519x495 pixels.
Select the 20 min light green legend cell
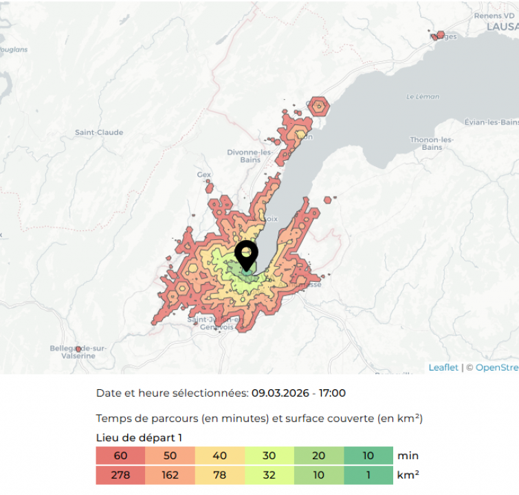click(318, 455)
